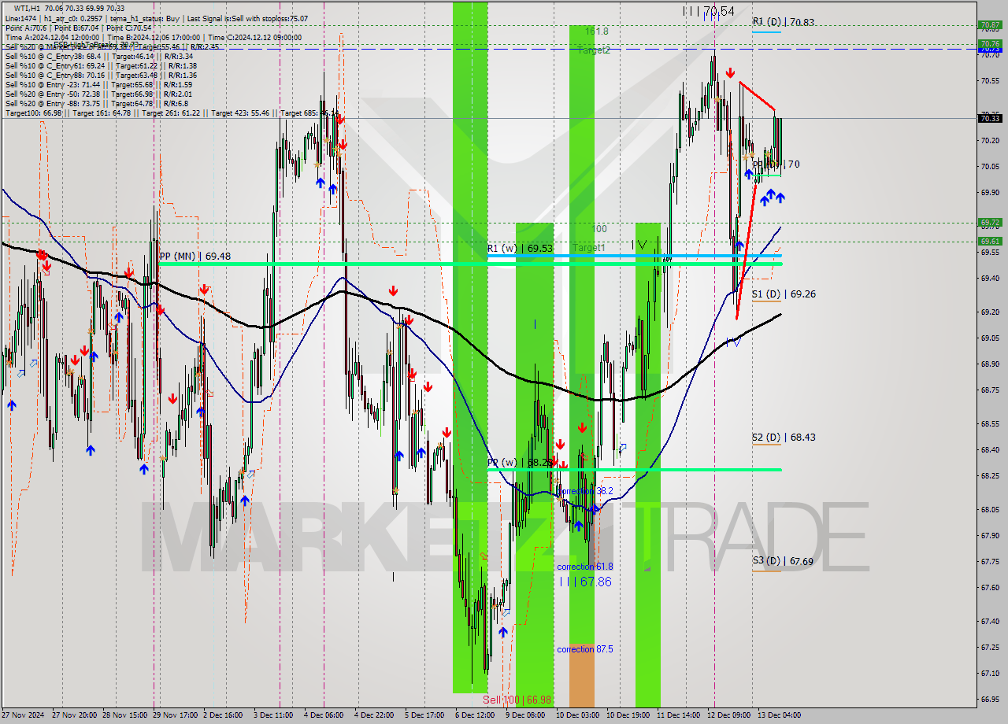The height and width of the screenshot is (724, 1008).
Task: Click the 'I I I 67.86' wave label
Action: [584, 582]
